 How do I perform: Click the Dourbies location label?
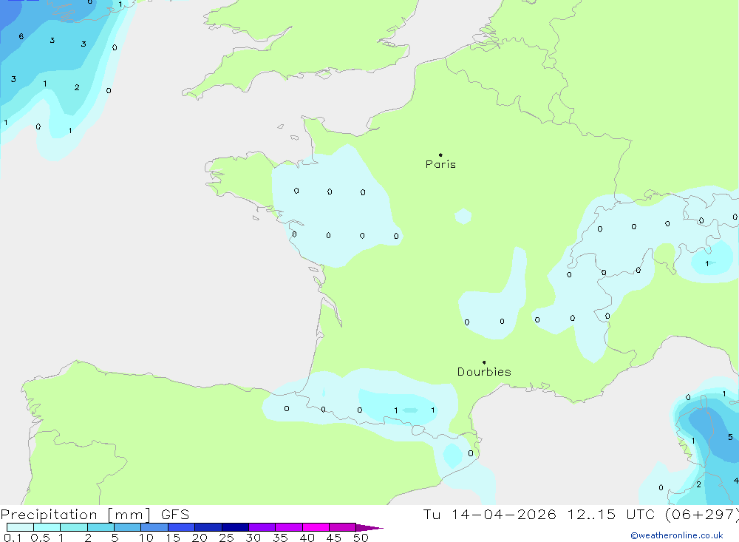tap(484, 372)
